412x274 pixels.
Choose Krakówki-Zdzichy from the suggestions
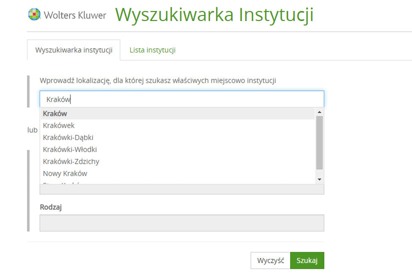pyautogui.click(x=71, y=162)
